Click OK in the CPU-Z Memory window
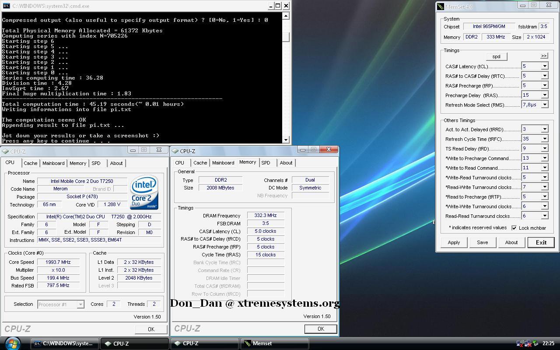This screenshot has width=560, height=350. (321, 329)
